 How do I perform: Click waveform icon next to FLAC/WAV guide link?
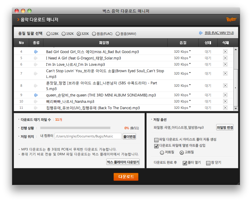coord(201,33)
